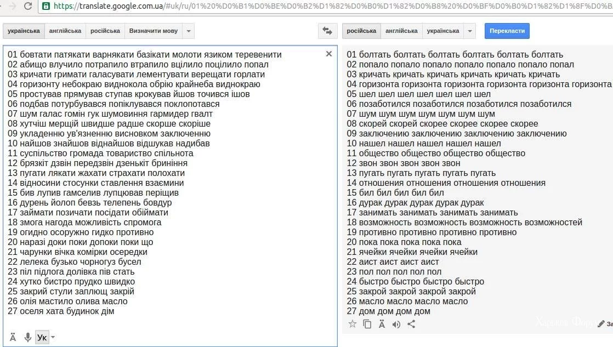613x347 pixels.
Task: Click the browser address bar URL
Action: coord(332,6)
